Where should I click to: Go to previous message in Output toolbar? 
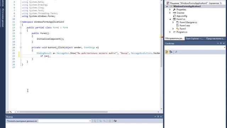(x=100, y=121)
